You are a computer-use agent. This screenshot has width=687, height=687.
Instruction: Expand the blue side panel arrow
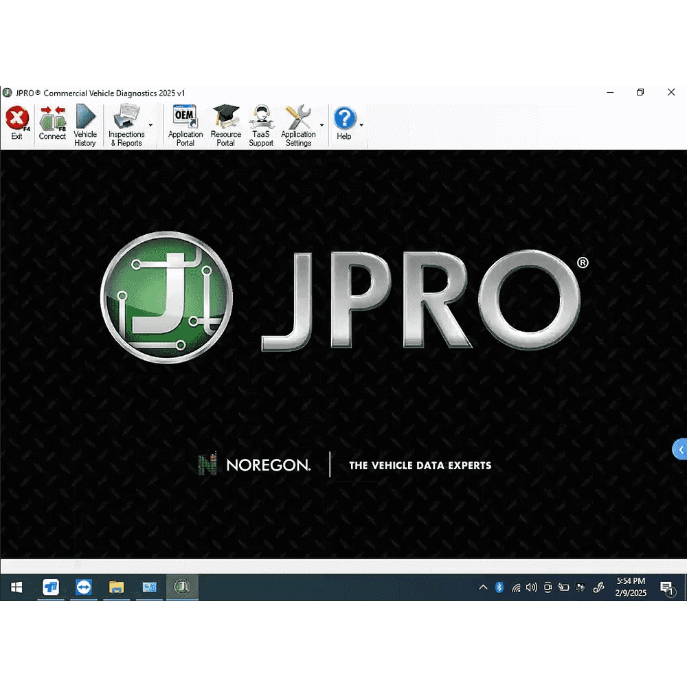coord(680,449)
